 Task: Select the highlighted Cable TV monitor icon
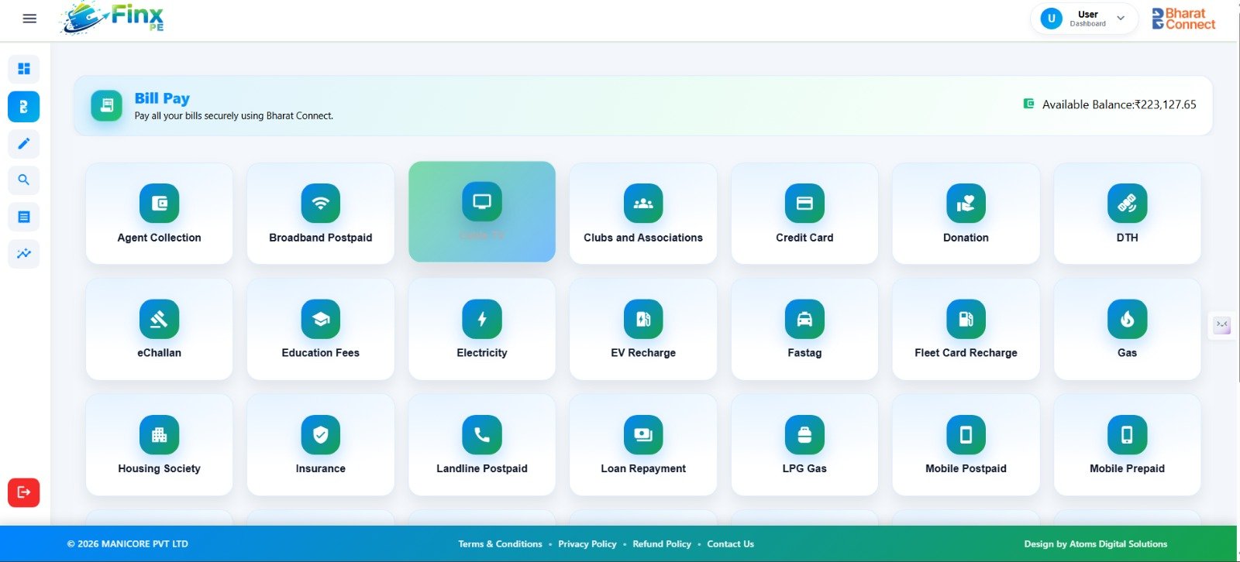(x=482, y=201)
